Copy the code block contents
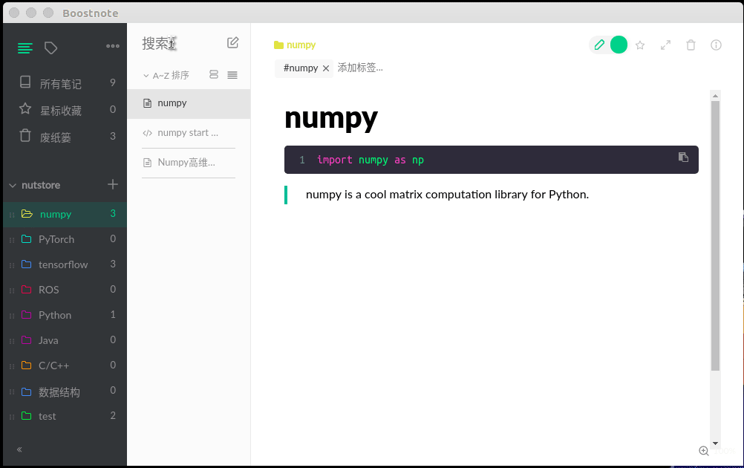The width and height of the screenshot is (744, 468). [x=683, y=157]
